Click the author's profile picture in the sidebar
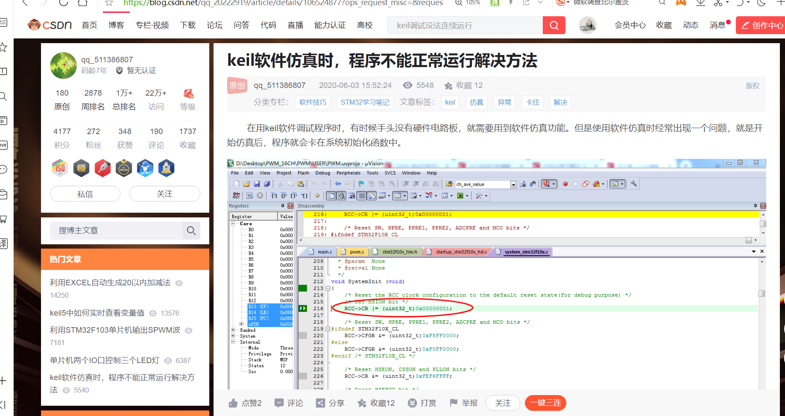The width and height of the screenshot is (785, 416). pyautogui.click(x=63, y=65)
